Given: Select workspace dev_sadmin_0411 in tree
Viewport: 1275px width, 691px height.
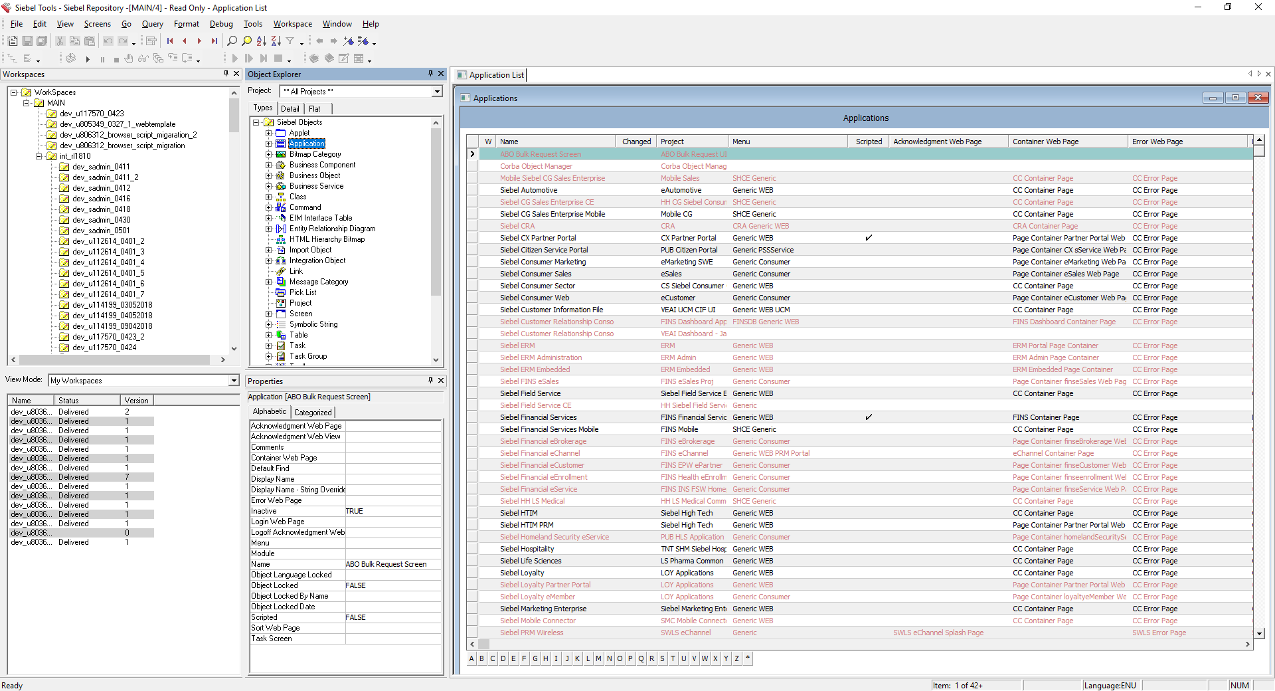Looking at the screenshot, I should 101,167.
